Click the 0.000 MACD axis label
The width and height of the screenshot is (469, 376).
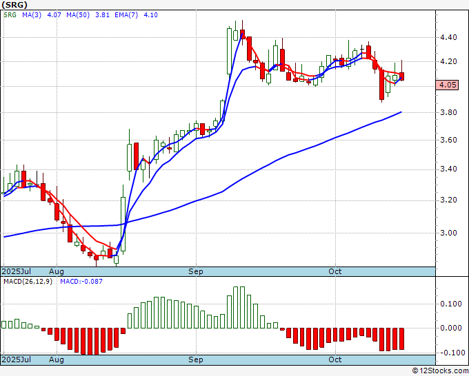451,328
